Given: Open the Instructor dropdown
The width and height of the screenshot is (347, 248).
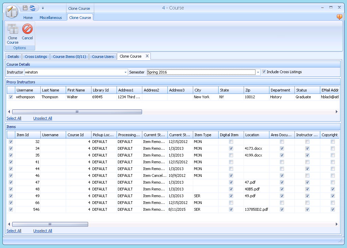Looking at the screenshot, I should point(125,72).
